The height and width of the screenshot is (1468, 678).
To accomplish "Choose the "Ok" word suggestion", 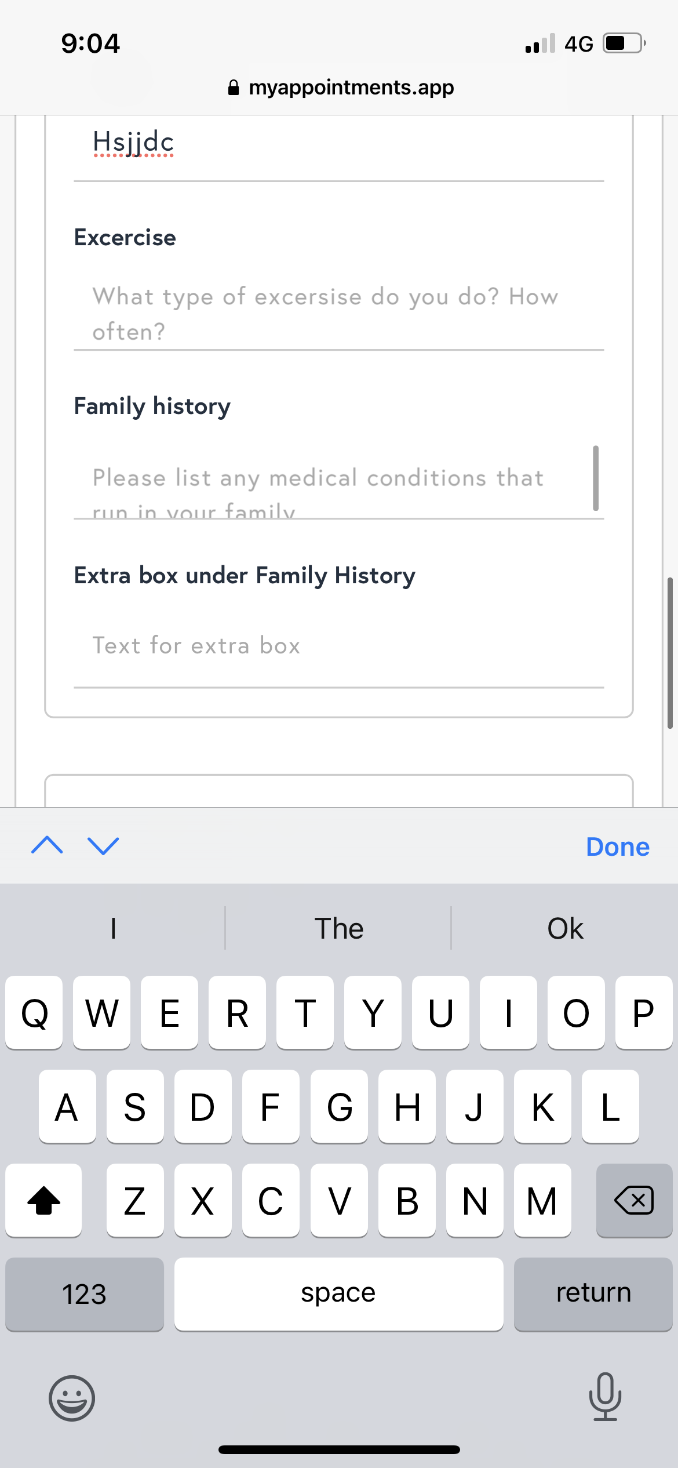I will tap(565, 928).
